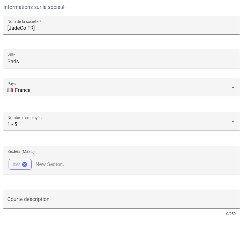Screen dimensions: 243x225
Task: Click the Ville field label
Action: coord(11,55)
